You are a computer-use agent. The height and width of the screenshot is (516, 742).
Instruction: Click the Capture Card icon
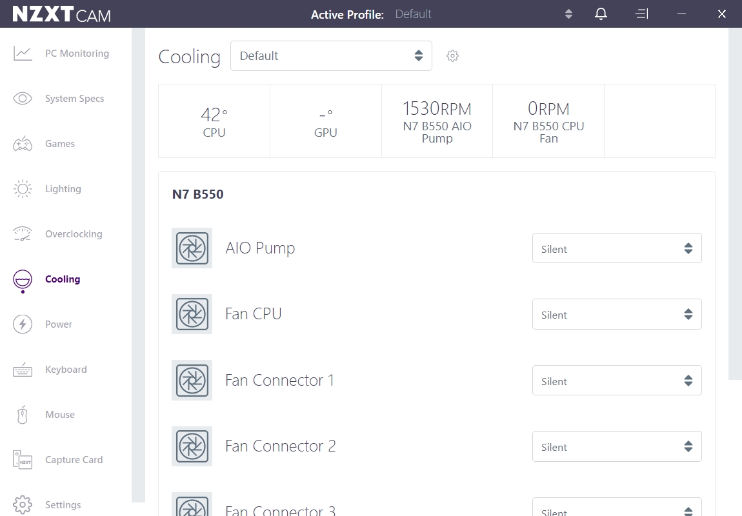point(23,460)
